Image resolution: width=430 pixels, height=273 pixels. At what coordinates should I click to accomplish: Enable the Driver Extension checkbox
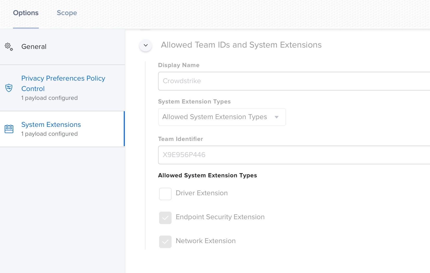click(165, 194)
